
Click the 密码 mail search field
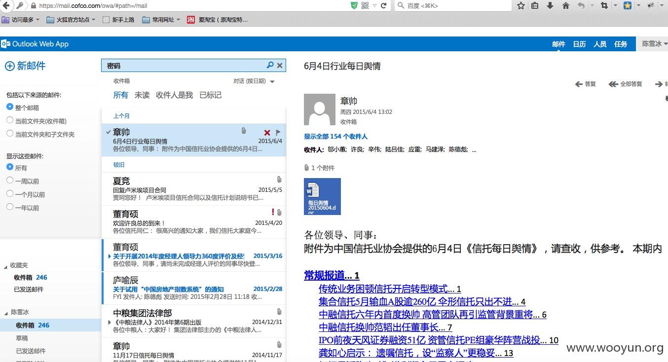click(x=185, y=65)
